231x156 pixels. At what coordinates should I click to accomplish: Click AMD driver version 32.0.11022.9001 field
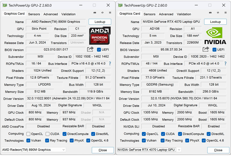(68, 98)
